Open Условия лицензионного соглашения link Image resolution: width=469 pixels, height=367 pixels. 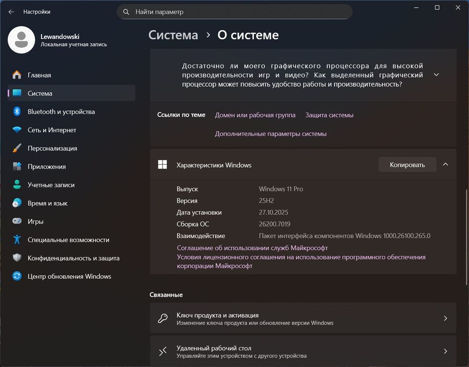(x=301, y=261)
